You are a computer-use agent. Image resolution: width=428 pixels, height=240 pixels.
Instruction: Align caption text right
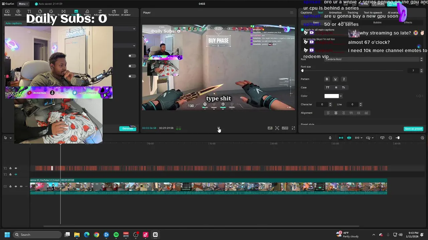(x=343, y=113)
